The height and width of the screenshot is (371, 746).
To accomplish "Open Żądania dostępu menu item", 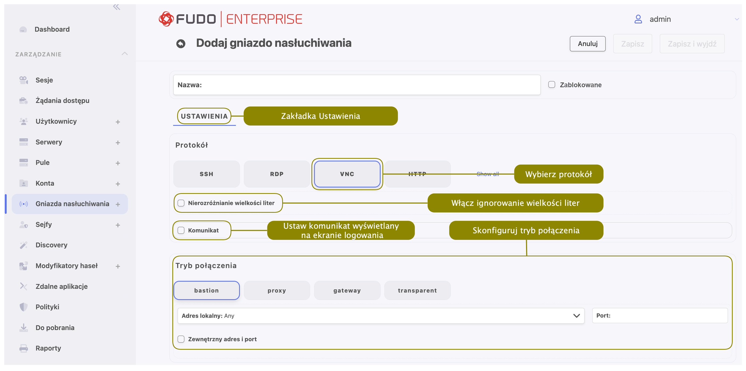I will coord(62,101).
